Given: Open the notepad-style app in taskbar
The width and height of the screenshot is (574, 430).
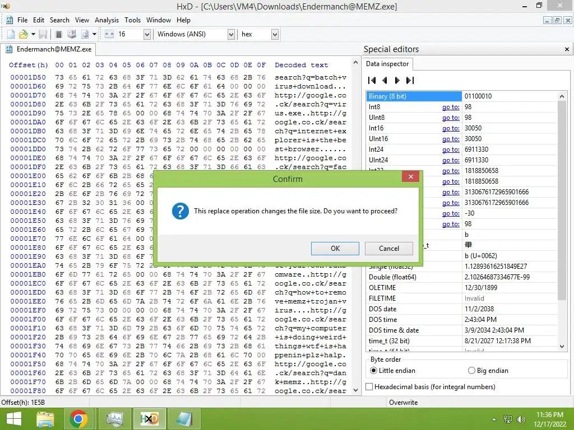Looking at the screenshot, I should pyautogui.click(x=184, y=419).
